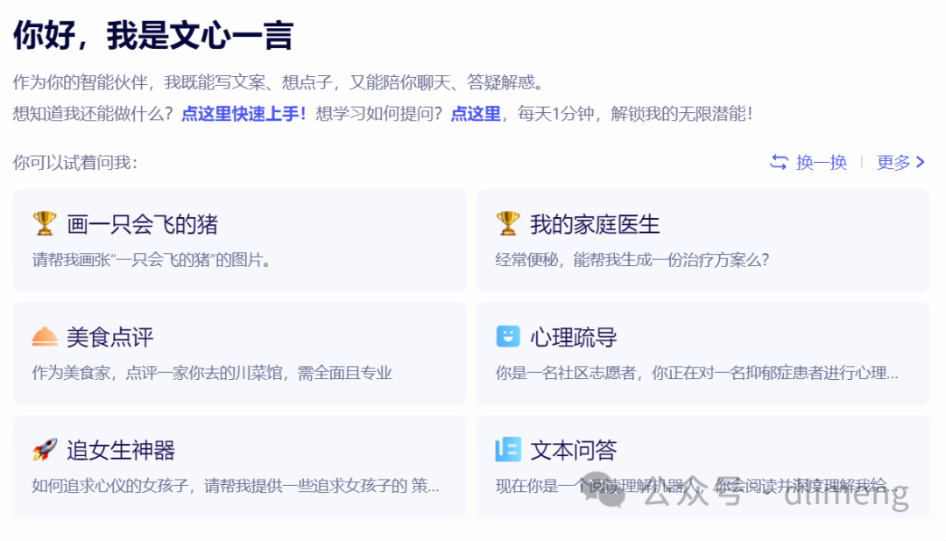Open the 点这里快速上手 link
This screenshot has width=946, height=541.
coord(244,114)
